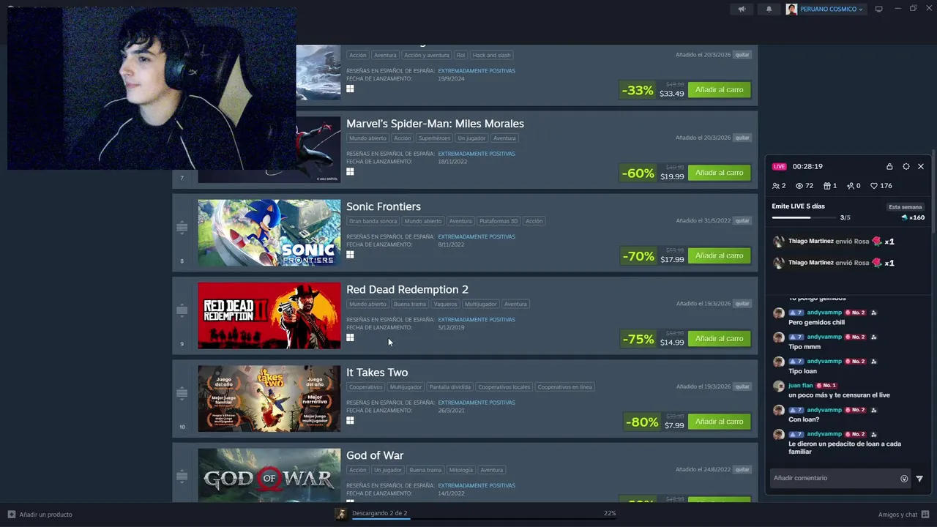
Task: Click the chat filter funnel icon
Action: point(919,479)
